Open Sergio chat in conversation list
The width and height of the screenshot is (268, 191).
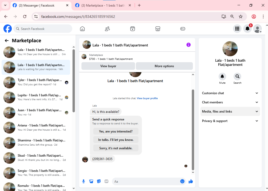point(36,173)
